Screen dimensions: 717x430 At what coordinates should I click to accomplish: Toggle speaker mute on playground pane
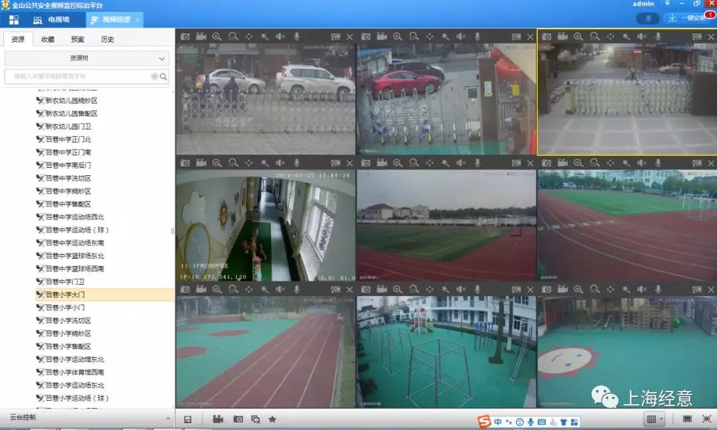click(461, 289)
